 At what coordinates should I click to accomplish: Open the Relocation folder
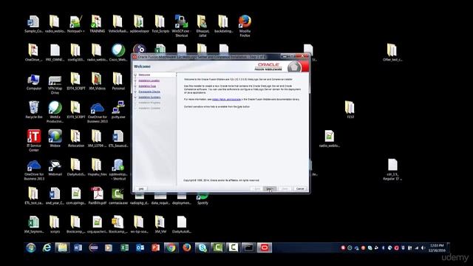(75, 138)
